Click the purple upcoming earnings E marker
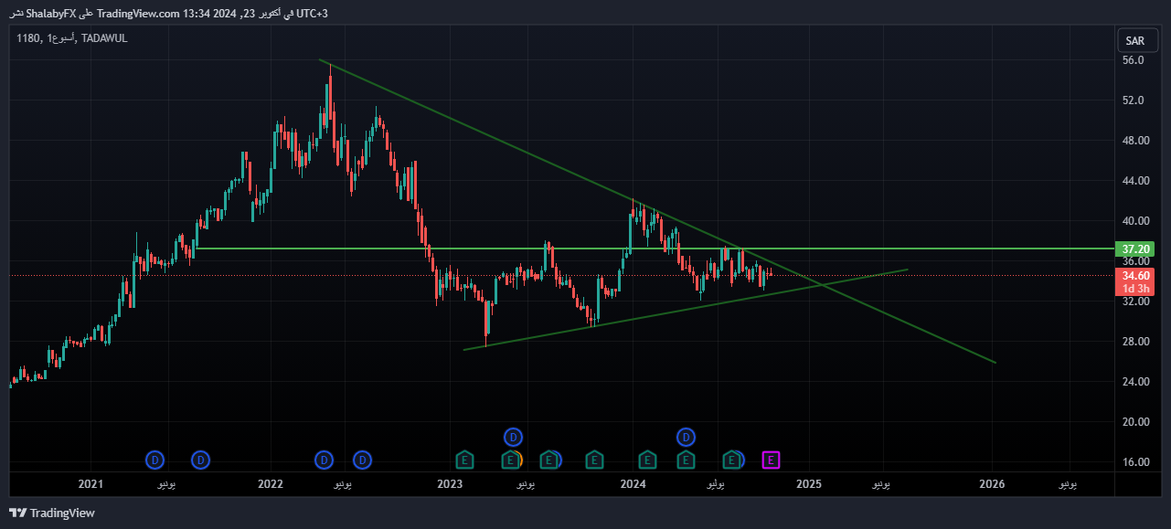This screenshot has height=529, width=1171. pyautogui.click(x=771, y=460)
